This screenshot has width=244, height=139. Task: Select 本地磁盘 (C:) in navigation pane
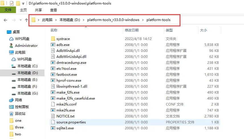28,66
